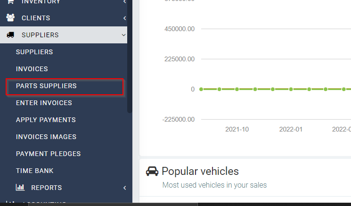Screen dimensions: 351x206
Task: Click the car icon beside Popular vehicles
Action: point(152,171)
